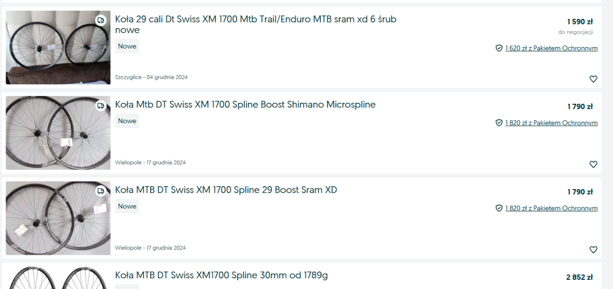
Task: Open Koła Mtb DT Swiss Shimano Microspline listing
Action: point(245,105)
